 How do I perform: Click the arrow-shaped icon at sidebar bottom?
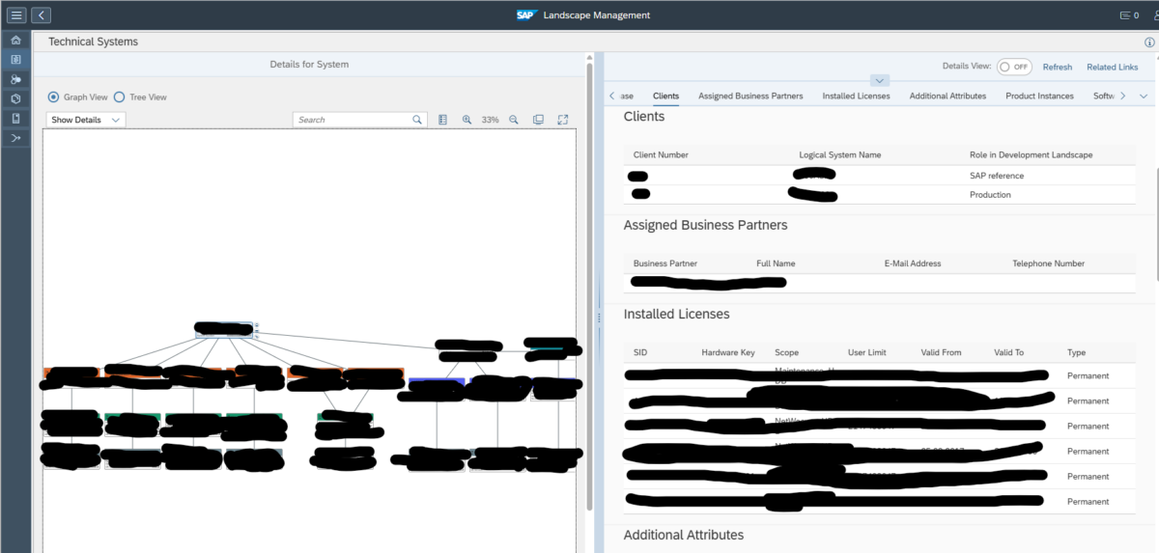tap(15, 138)
